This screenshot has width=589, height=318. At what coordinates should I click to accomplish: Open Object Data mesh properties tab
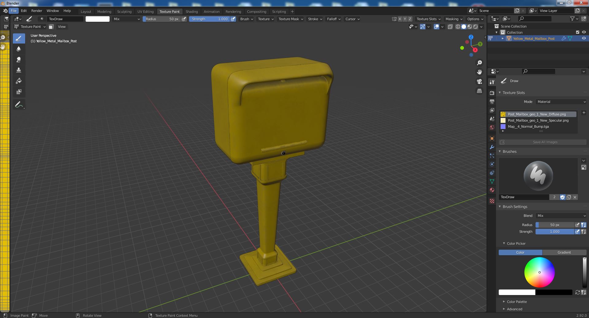tap(492, 181)
